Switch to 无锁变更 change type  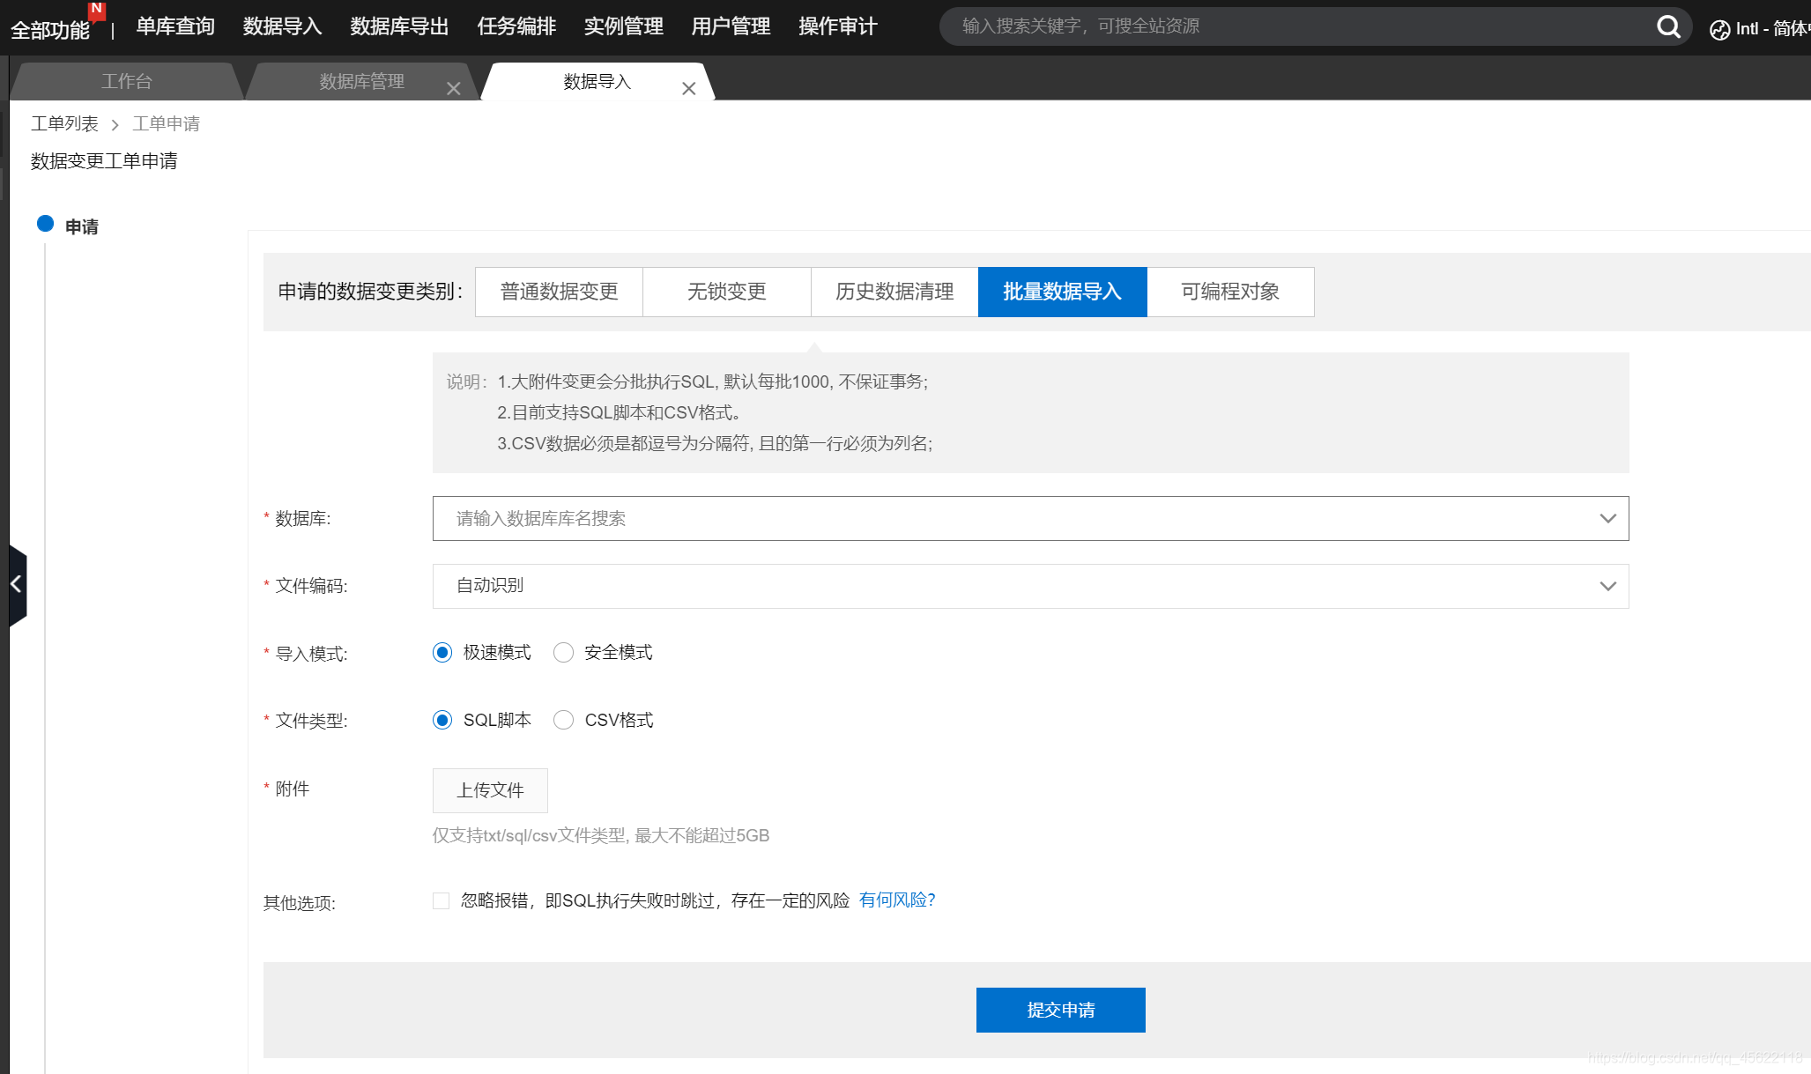726,292
